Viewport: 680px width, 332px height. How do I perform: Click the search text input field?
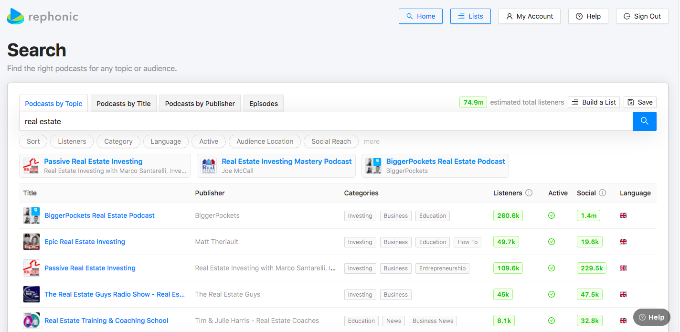pos(325,121)
